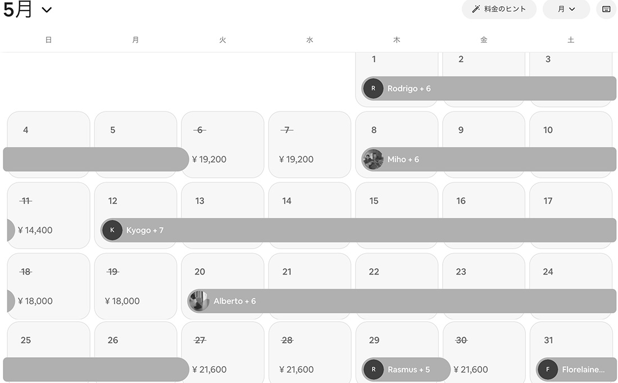Viewport: 618px width, 383px height.
Task: Select Alberto's profile photo thumbnail
Action: coord(199,301)
